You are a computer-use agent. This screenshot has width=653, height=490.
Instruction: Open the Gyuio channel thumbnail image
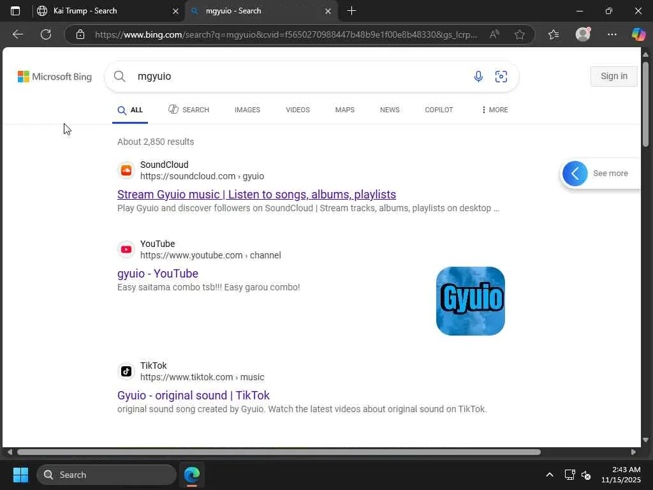point(471,301)
